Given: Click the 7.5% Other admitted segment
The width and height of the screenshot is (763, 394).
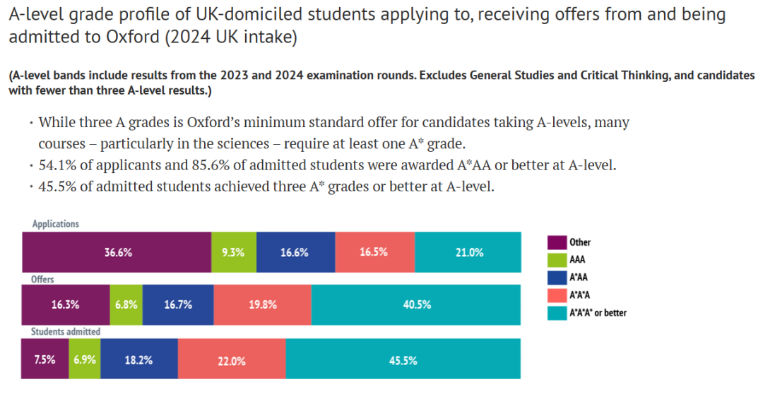Looking at the screenshot, I should 45,359.
